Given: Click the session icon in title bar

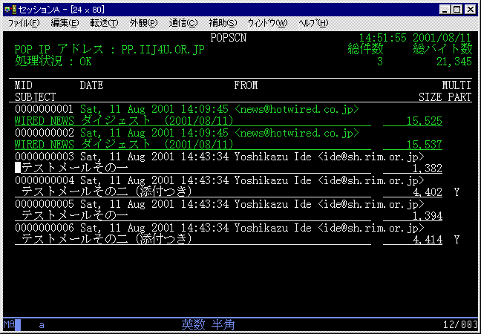Looking at the screenshot, I should pyautogui.click(x=9, y=10).
